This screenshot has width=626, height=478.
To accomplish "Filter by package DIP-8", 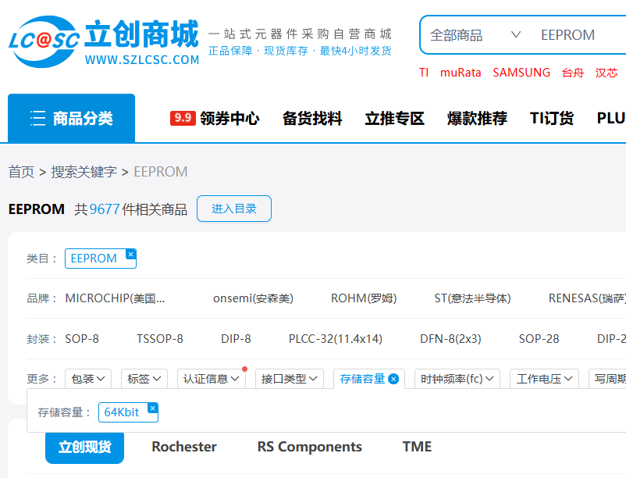I will 236,339.
